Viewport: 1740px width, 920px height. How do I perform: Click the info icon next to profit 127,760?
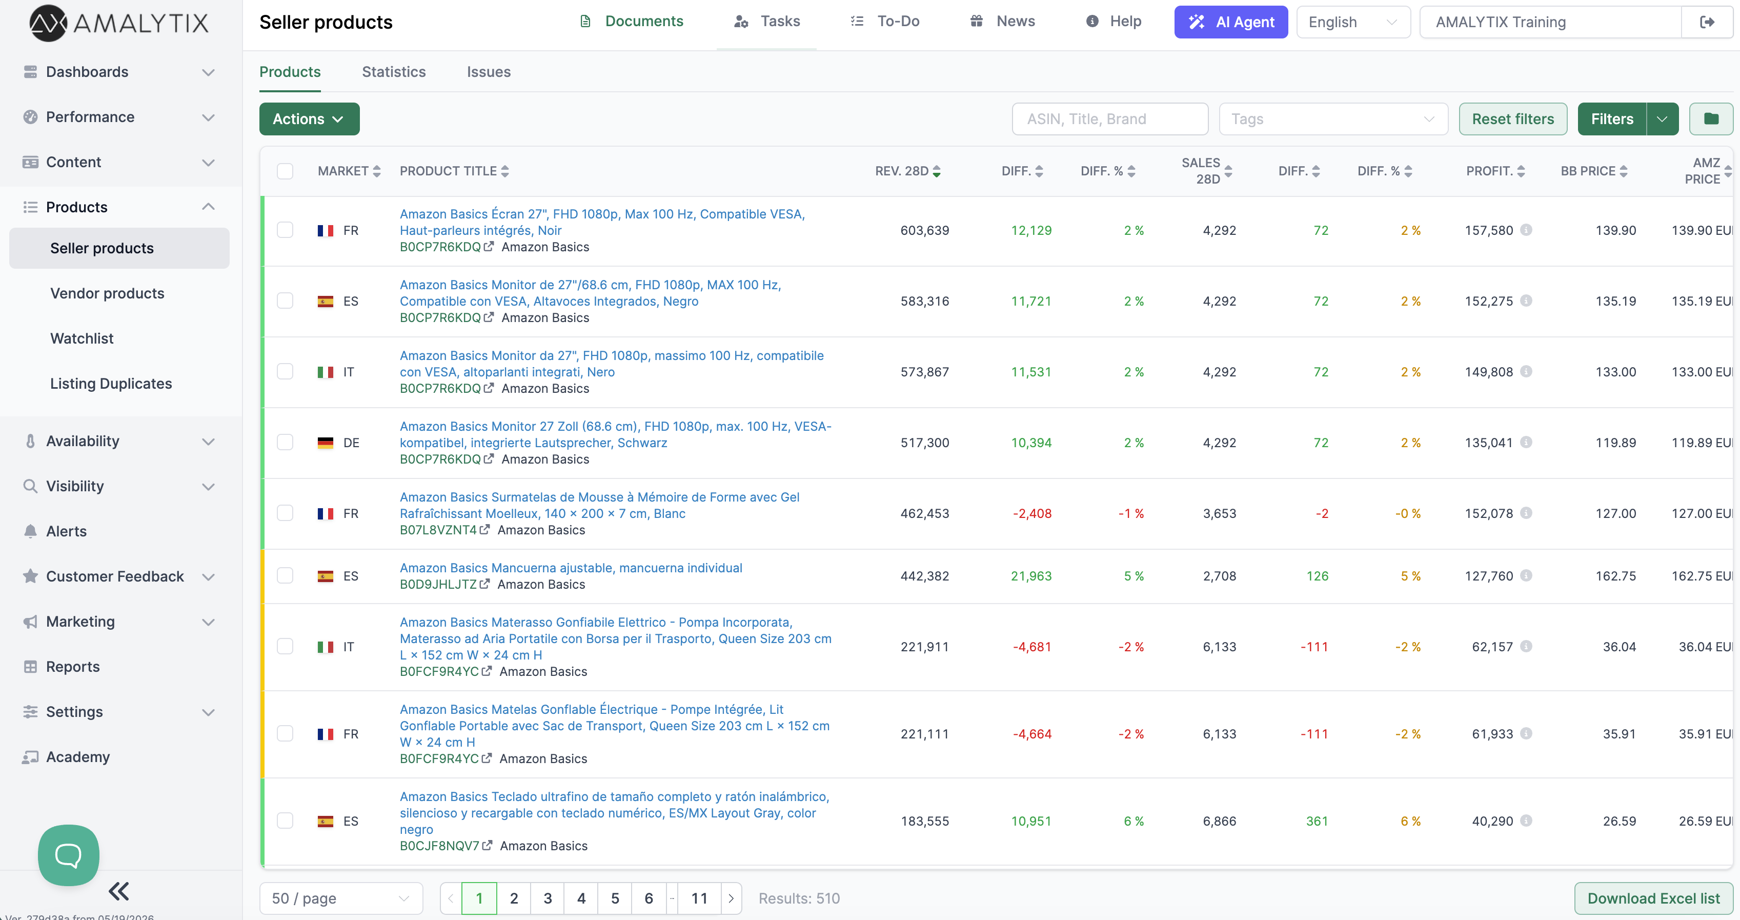pos(1526,576)
